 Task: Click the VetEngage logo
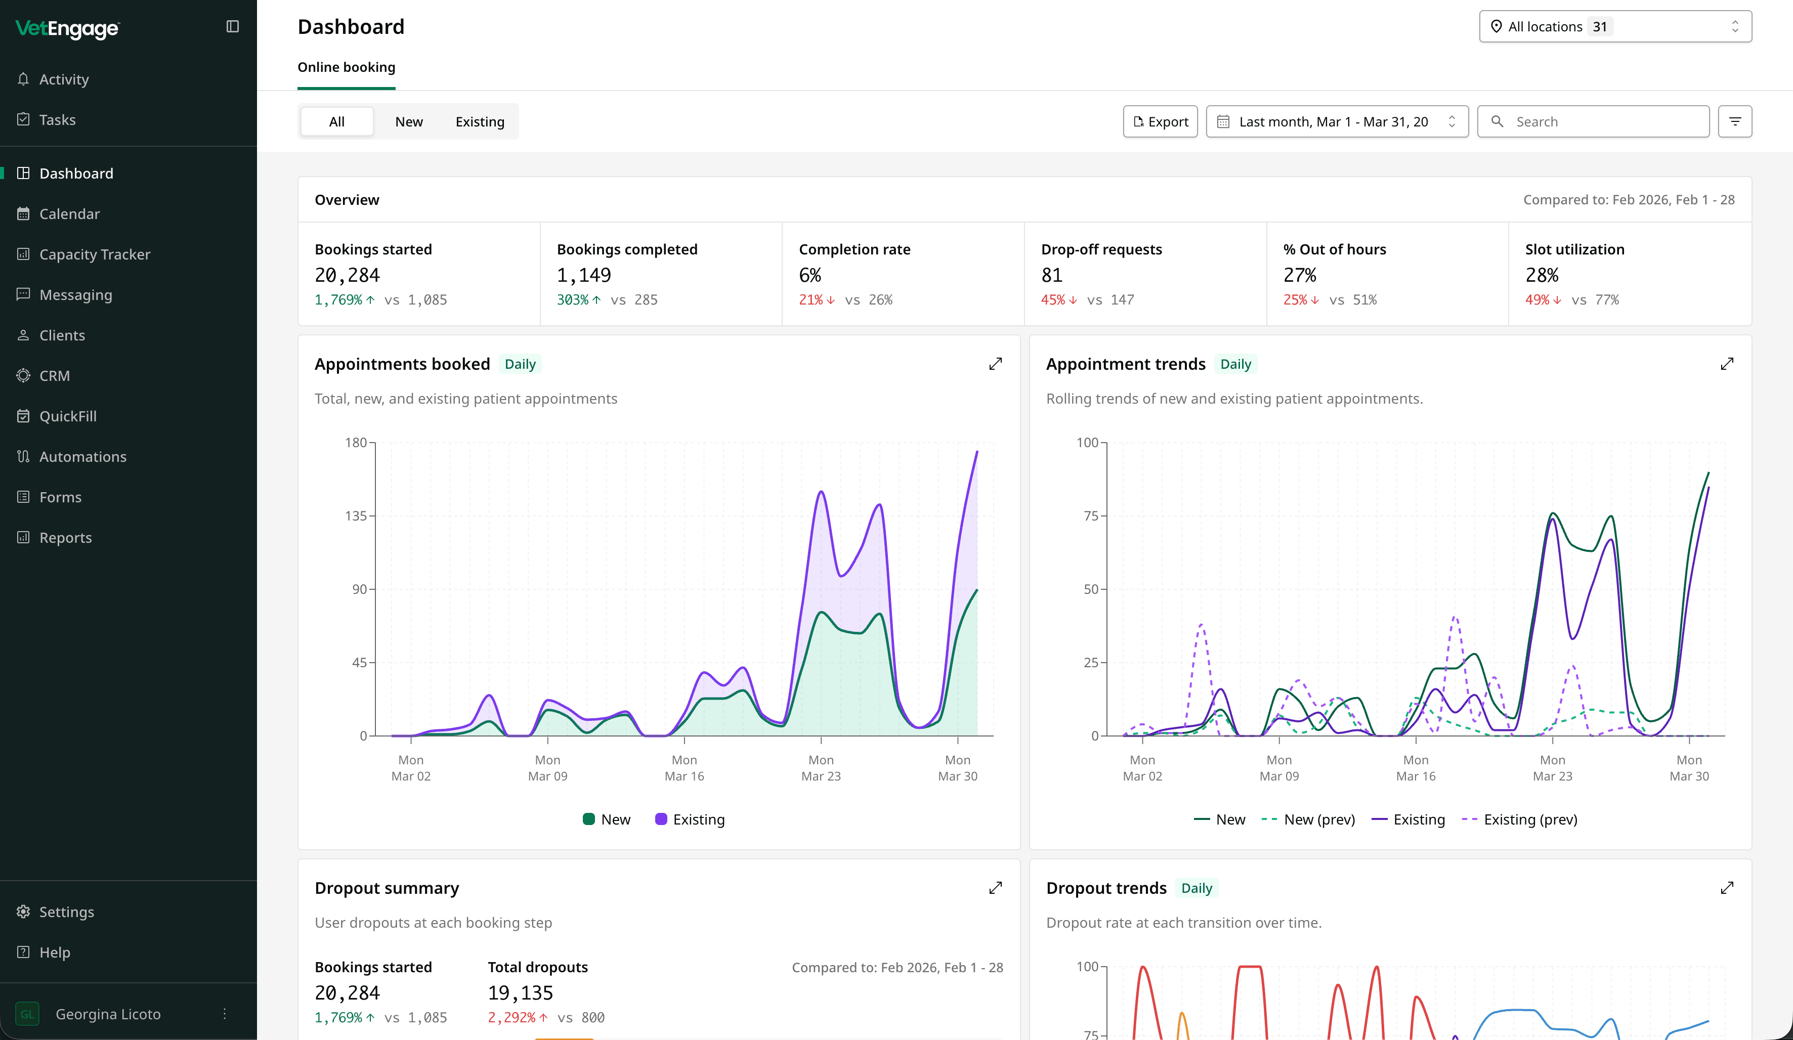pos(68,28)
